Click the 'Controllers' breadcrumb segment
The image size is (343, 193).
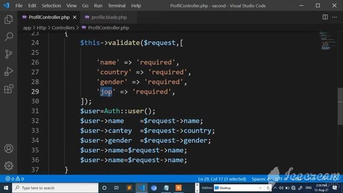point(63,28)
